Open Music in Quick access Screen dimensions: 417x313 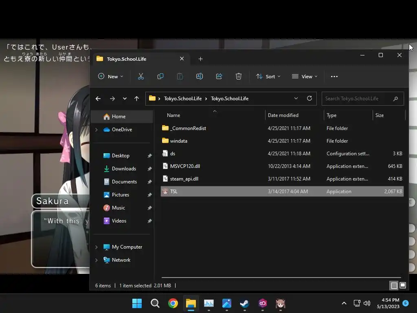(119, 208)
